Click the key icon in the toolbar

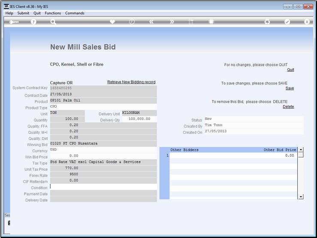point(14,22)
